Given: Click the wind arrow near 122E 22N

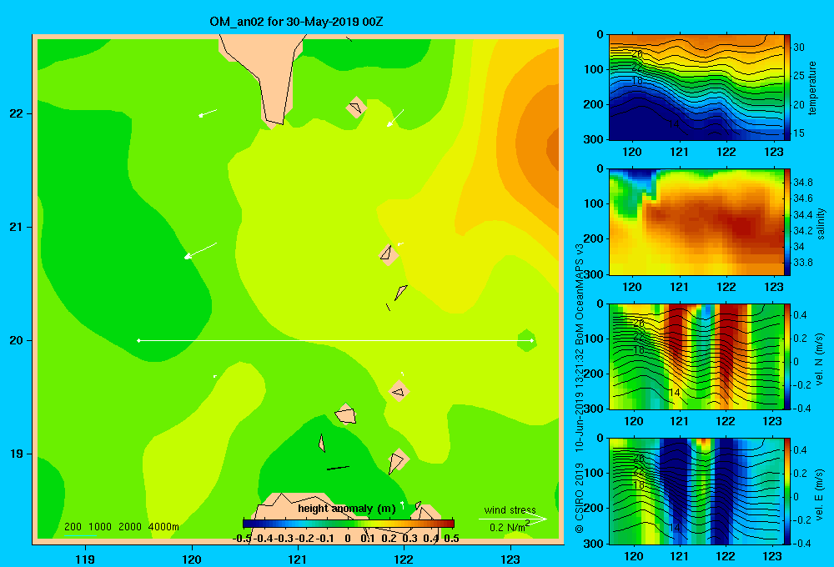Looking at the screenshot, I should [x=395, y=118].
